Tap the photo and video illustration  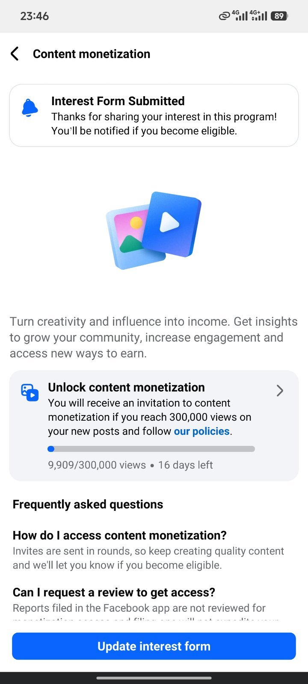[x=154, y=230]
